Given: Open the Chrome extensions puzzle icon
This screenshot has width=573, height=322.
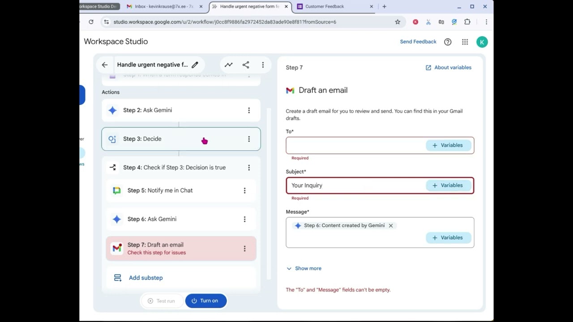Looking at the screenshot, I should (x=467, y=22).
